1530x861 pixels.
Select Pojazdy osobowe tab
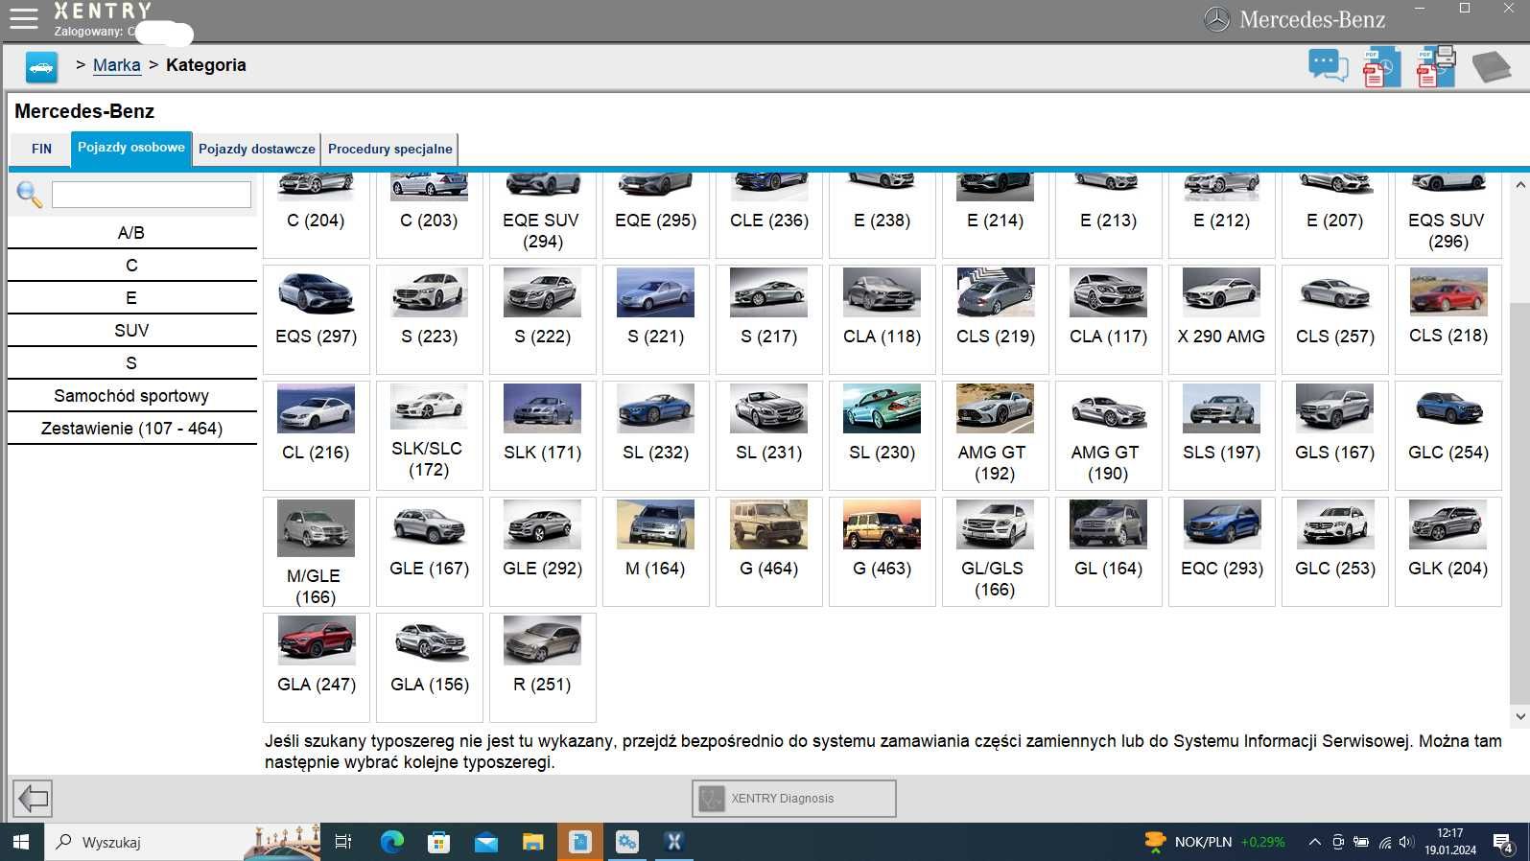pos(131,148)
